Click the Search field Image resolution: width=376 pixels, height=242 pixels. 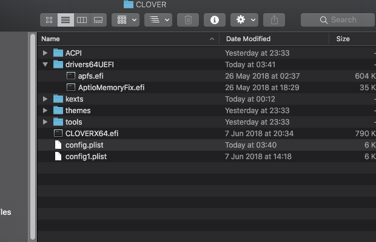click(338, 20)
